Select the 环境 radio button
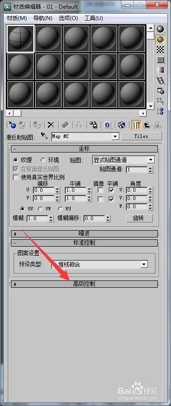Image resolution: width=171 pixels, height=406 pixels. pos(43,160)
